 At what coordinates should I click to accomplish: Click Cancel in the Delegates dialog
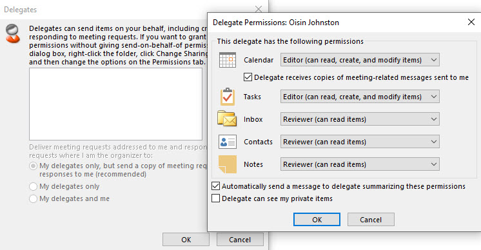tap(240, 239)
